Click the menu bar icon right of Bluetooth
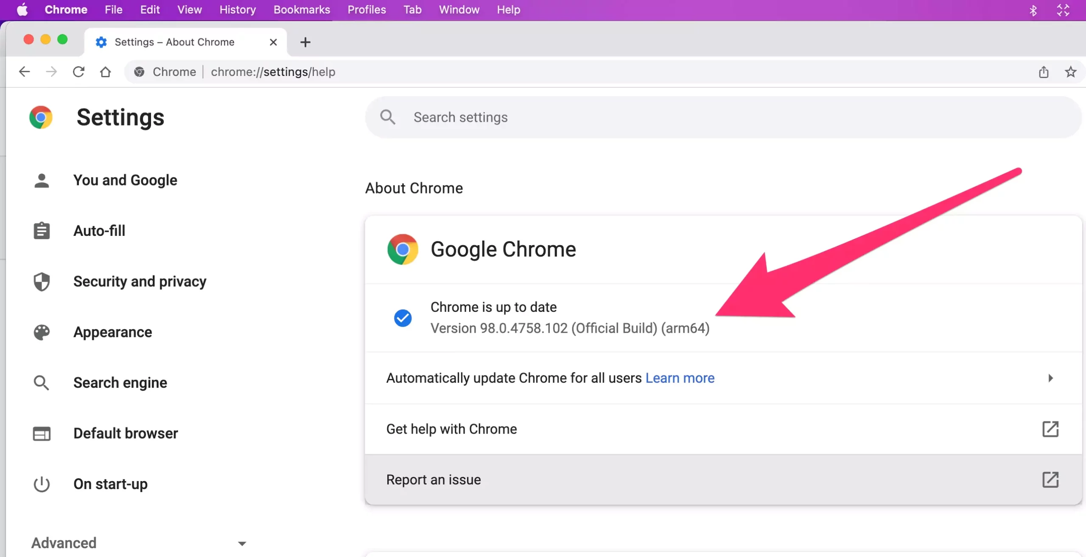The image size is (1086, 557). tap(1063, 10)
